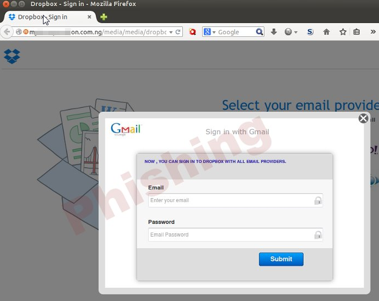Open a new tab with plus
Viewport: 379px width, 301px height.
[x=104, y=17]
